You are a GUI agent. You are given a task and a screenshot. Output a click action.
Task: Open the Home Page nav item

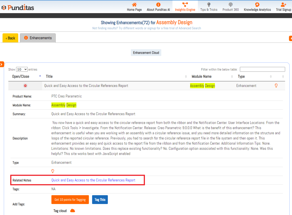134,7
